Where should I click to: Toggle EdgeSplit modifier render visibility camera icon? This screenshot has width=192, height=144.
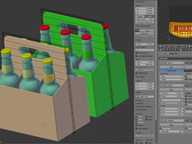coord(186,120)
